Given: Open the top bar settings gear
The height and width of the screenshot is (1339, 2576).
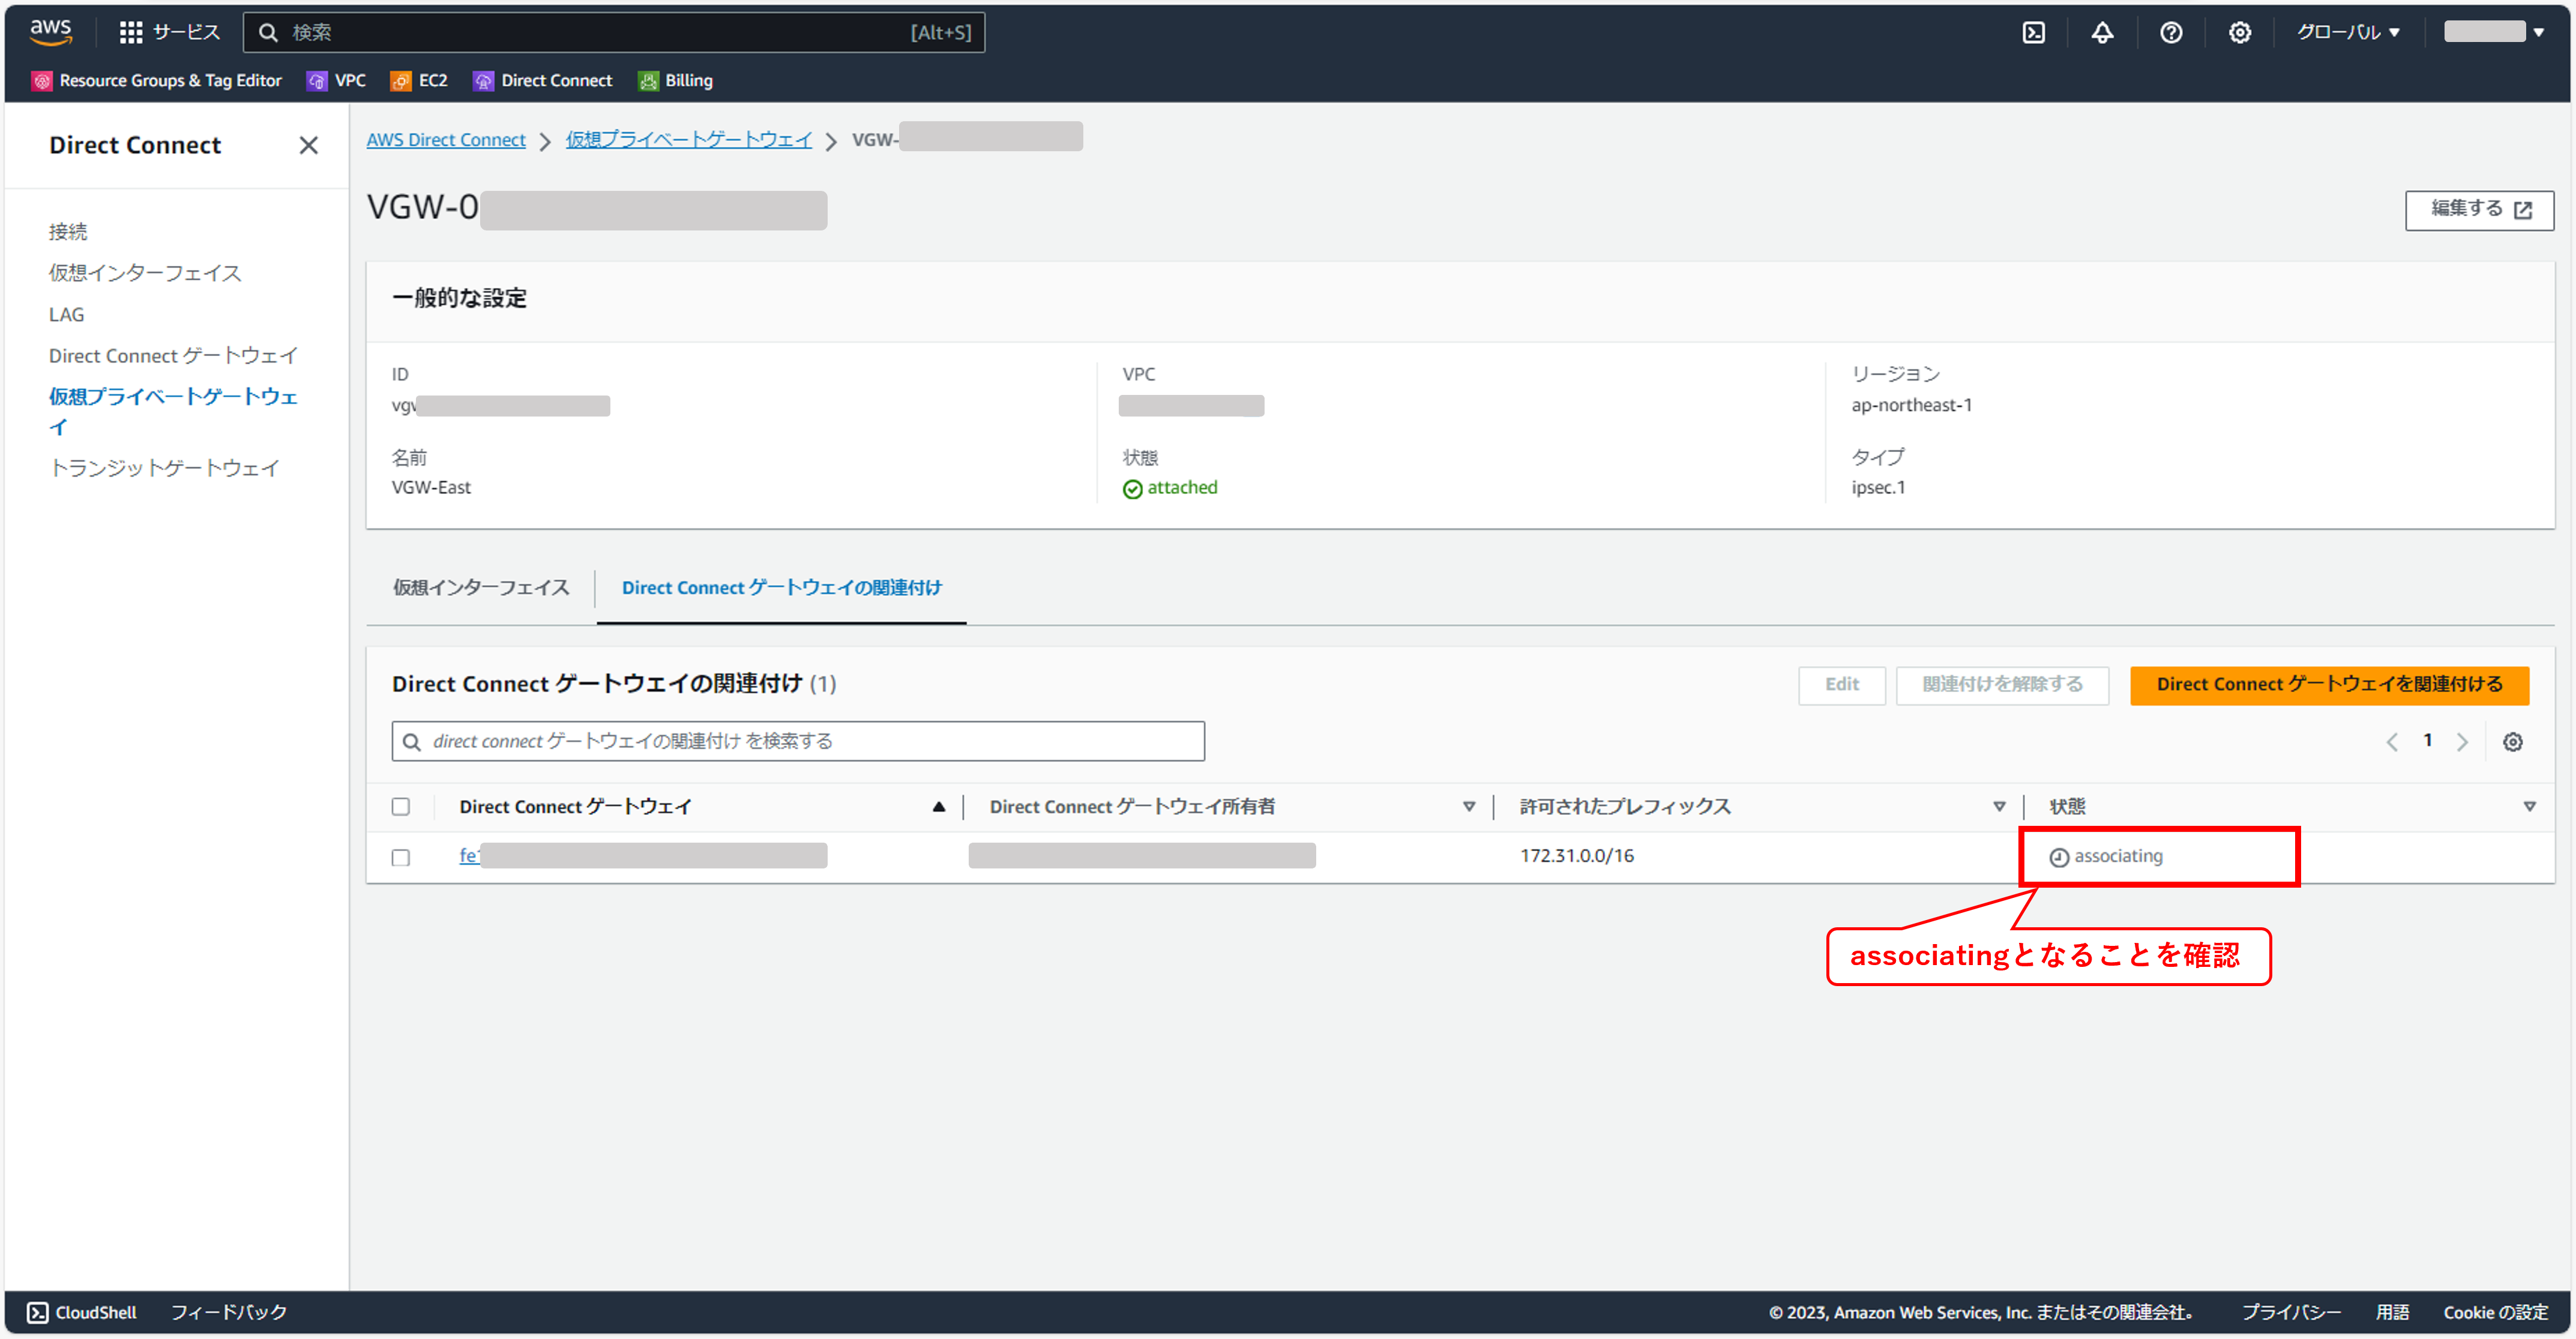Looking at the screenshot, I should pyautogui.click(x=2239, y=32).
